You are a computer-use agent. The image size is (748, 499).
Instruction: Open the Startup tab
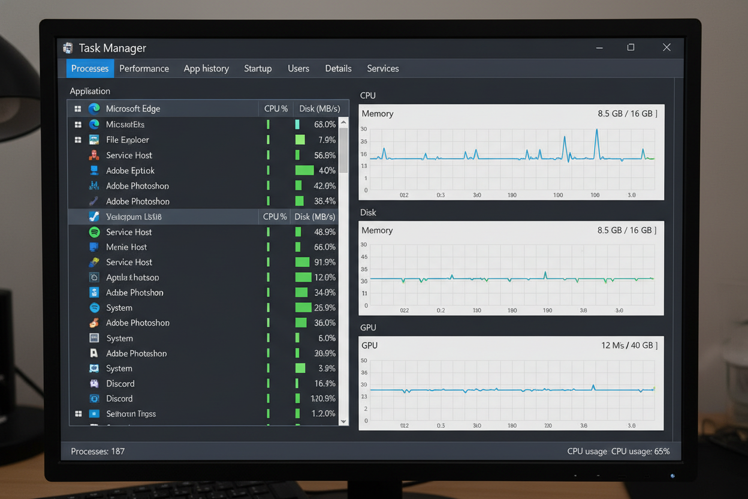258,68
